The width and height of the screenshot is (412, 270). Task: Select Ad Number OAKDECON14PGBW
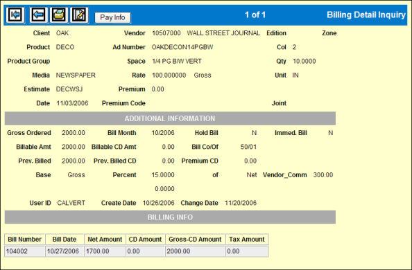pos(182,47)
